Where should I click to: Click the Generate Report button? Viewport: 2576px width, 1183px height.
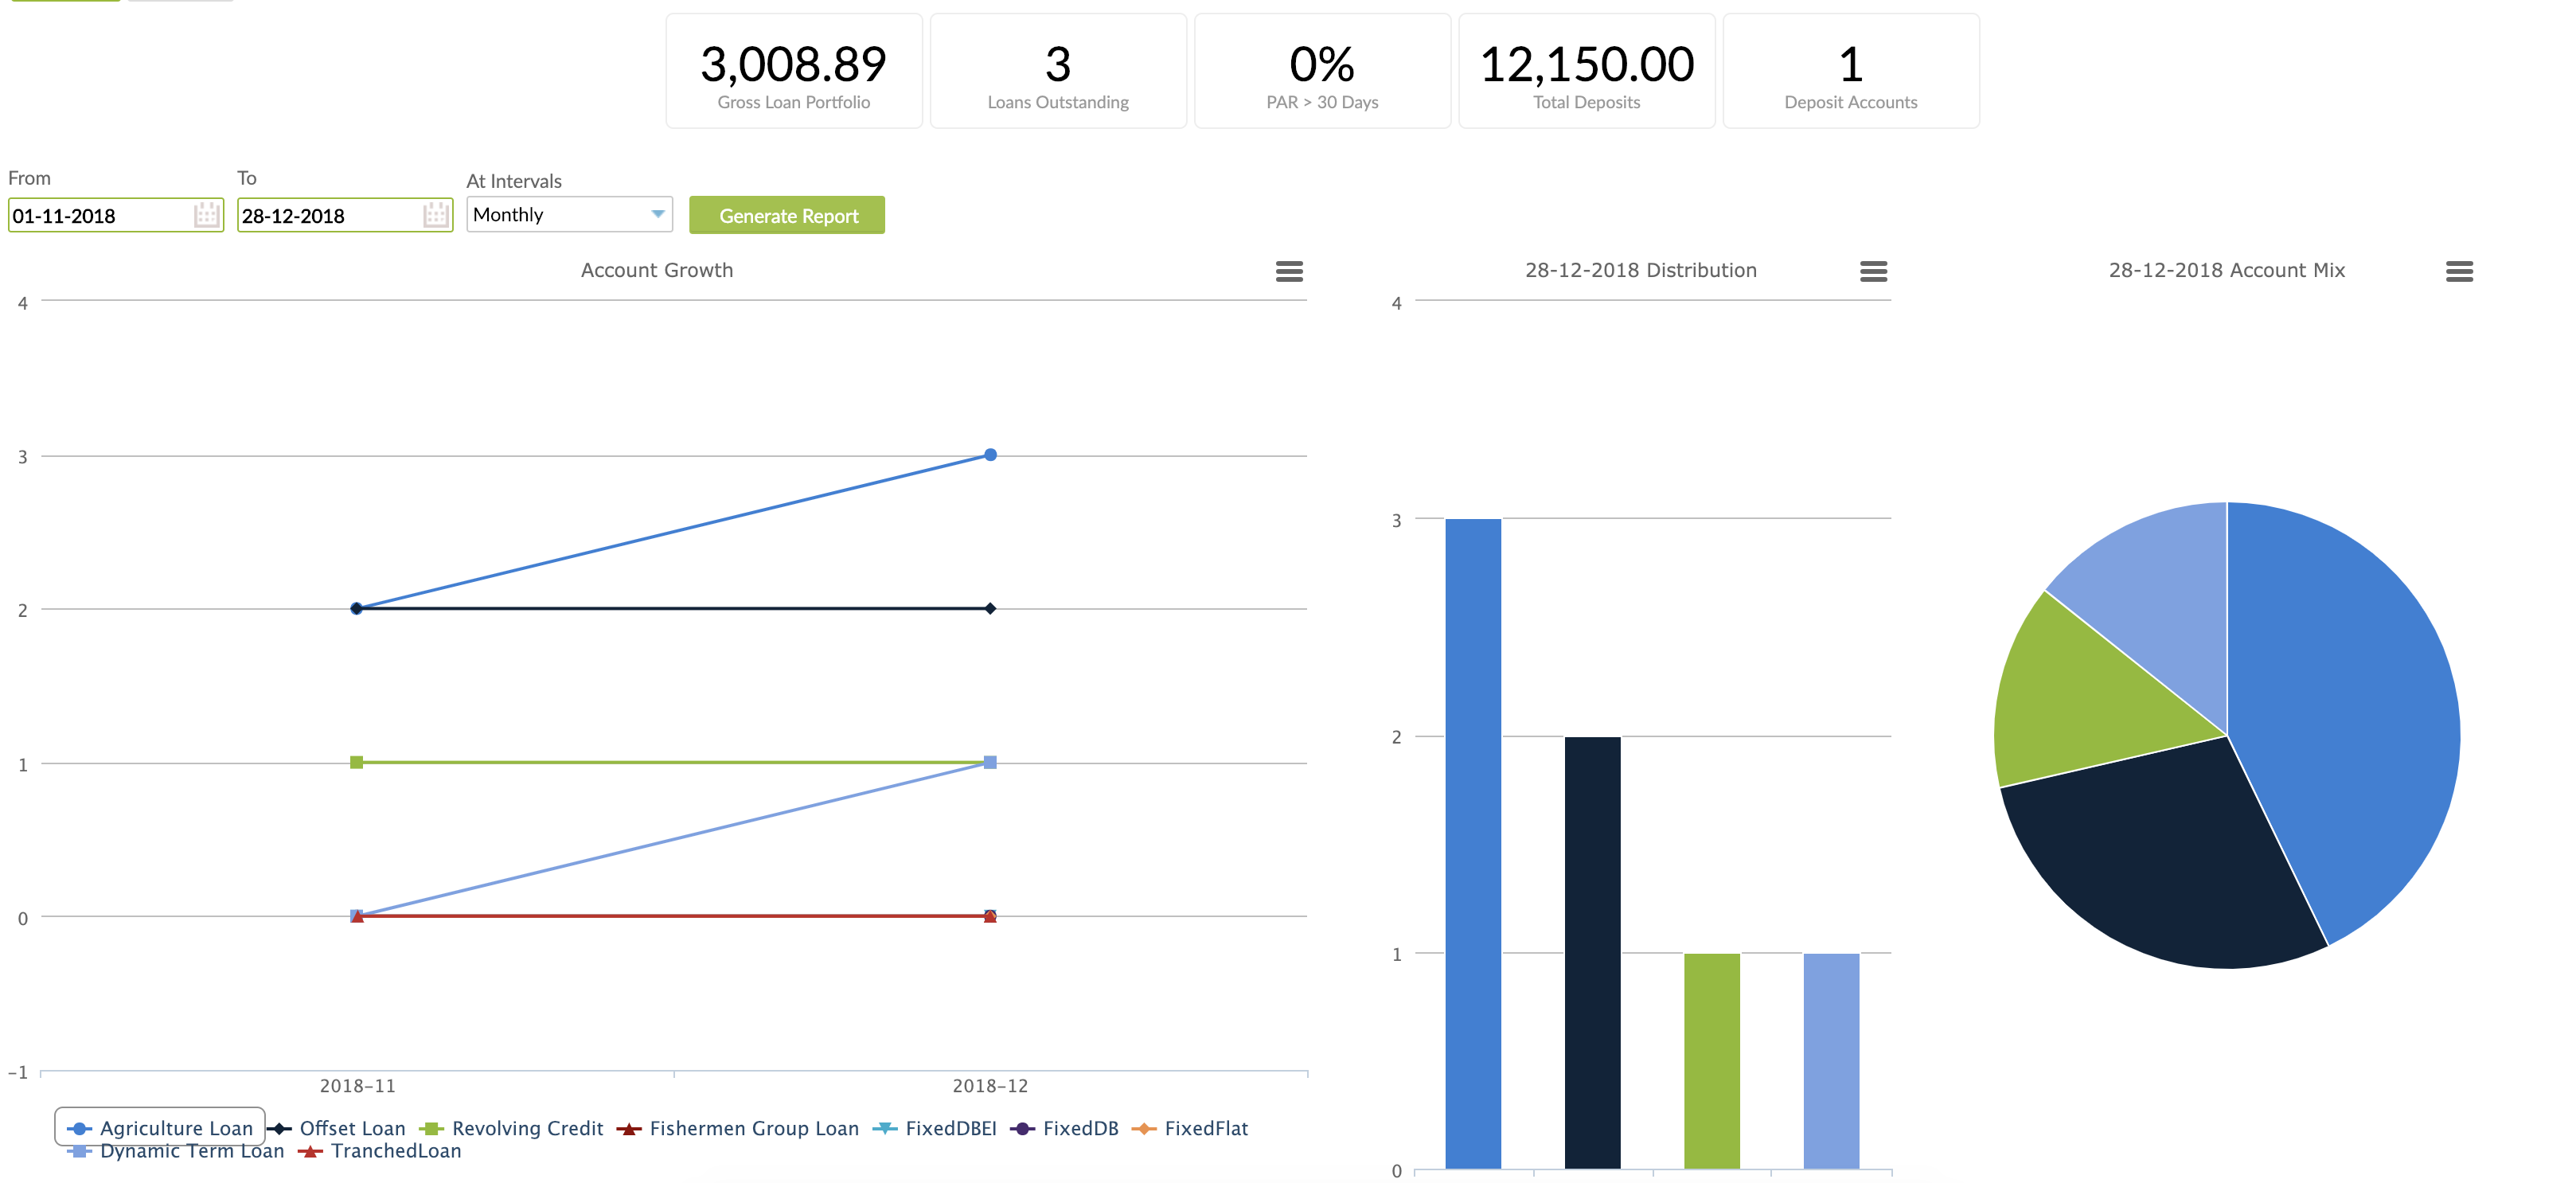(787, 215)
